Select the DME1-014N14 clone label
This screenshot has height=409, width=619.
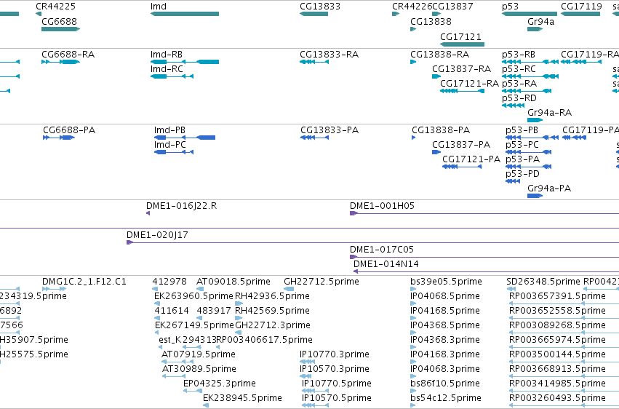(386, 264)
